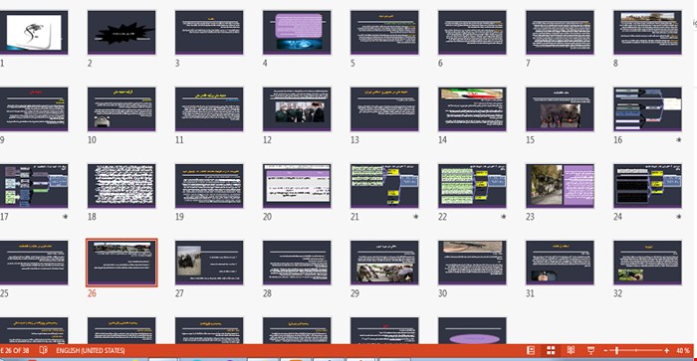Viewport: 697px width, 361px height.
Task: Open Reading View from status bar
Action: point(571,350)
